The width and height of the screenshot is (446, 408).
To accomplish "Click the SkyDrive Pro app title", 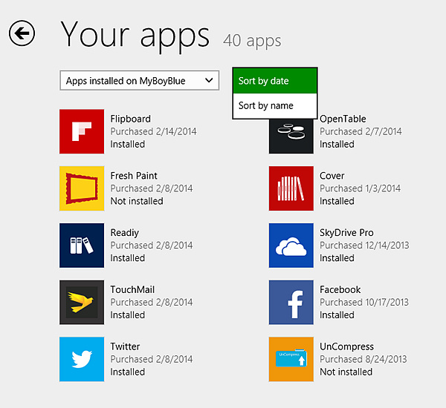I will (x=346, y=233).
